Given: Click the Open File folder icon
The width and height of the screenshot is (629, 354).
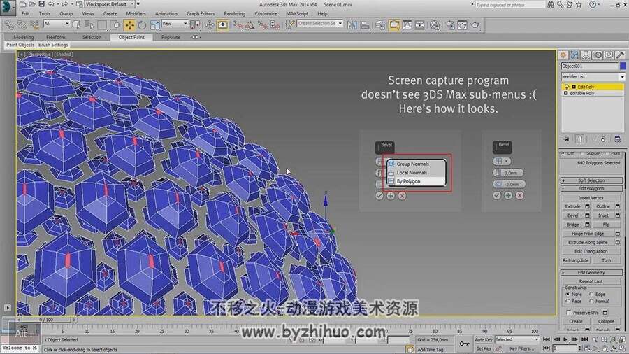Looking at the screenshot, I should [x=32, y=4].
